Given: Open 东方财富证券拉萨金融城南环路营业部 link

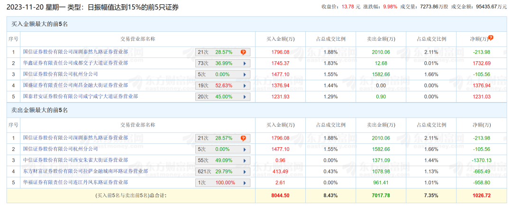Looking at the screenshot, I should (x=85, y=171).
